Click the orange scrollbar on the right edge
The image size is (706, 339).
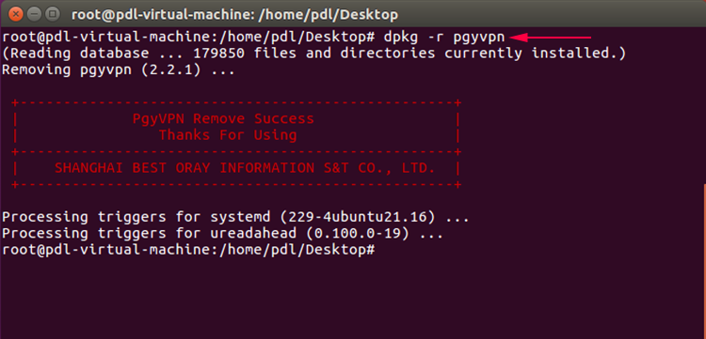click(x=704, y=260)
